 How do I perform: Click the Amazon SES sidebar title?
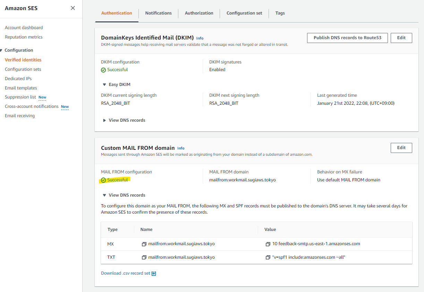pos(21,8)
